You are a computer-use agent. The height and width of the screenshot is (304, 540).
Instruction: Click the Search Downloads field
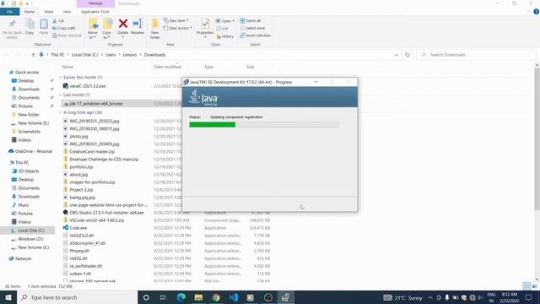click(477, 55)
